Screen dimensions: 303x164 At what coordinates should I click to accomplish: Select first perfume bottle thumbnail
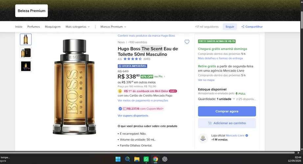pos(26,39)
